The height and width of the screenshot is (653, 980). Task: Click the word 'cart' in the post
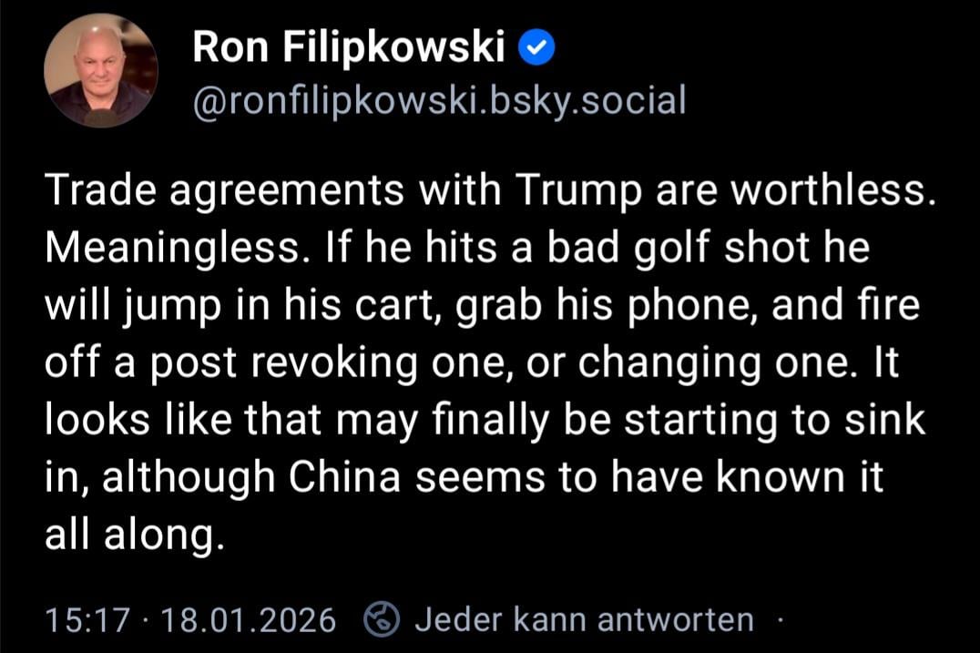pyautogui.click(x=427, y=305)
